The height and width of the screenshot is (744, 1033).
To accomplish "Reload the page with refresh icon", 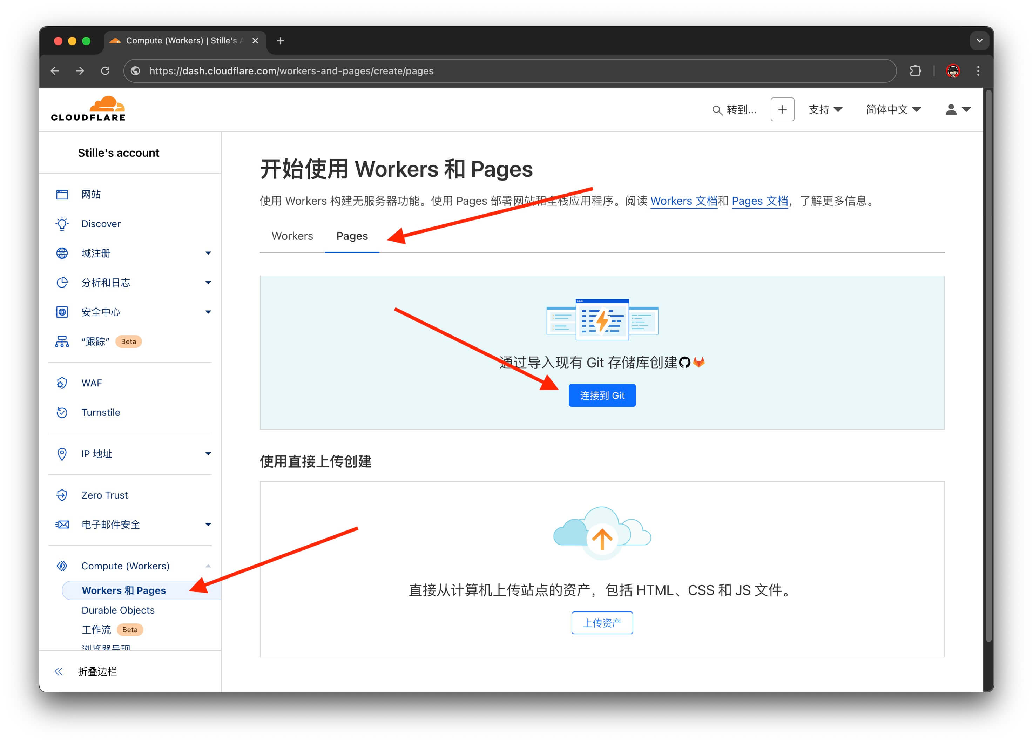I will click(105, 71).
